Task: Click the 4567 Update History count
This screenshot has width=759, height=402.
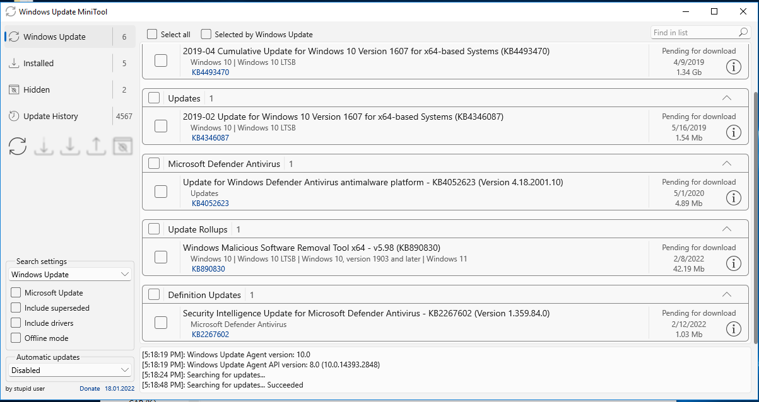Action: point(124,116)
